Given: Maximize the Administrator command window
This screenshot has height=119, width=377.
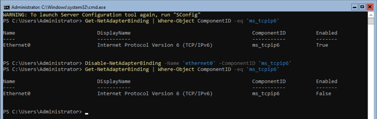Looking at the screenshot, I should (362, 7).
